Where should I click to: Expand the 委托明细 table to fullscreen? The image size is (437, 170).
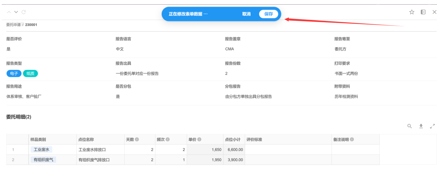[x=432, y=126]
